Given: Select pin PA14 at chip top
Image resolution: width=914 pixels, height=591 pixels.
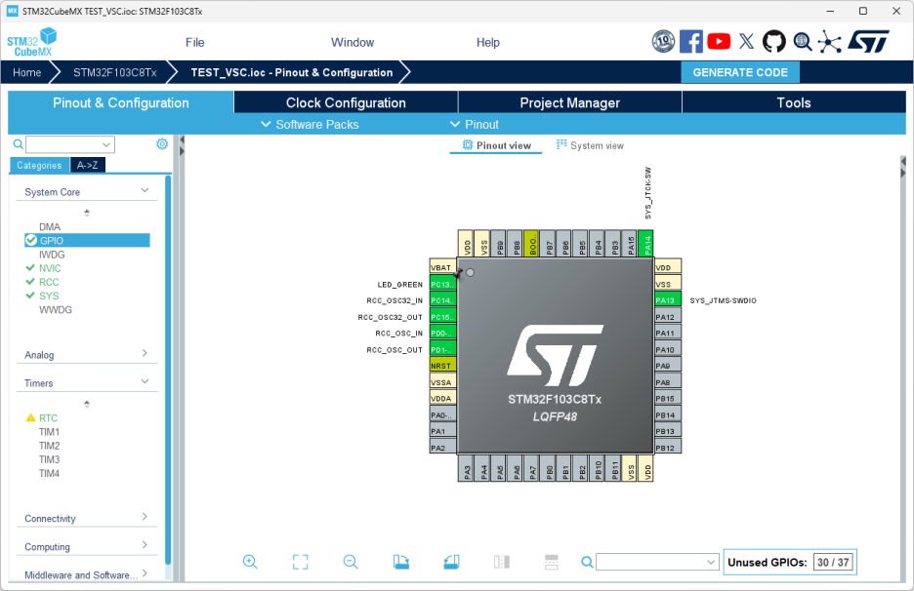Looking at the screenshot, I should click(645, 244).
